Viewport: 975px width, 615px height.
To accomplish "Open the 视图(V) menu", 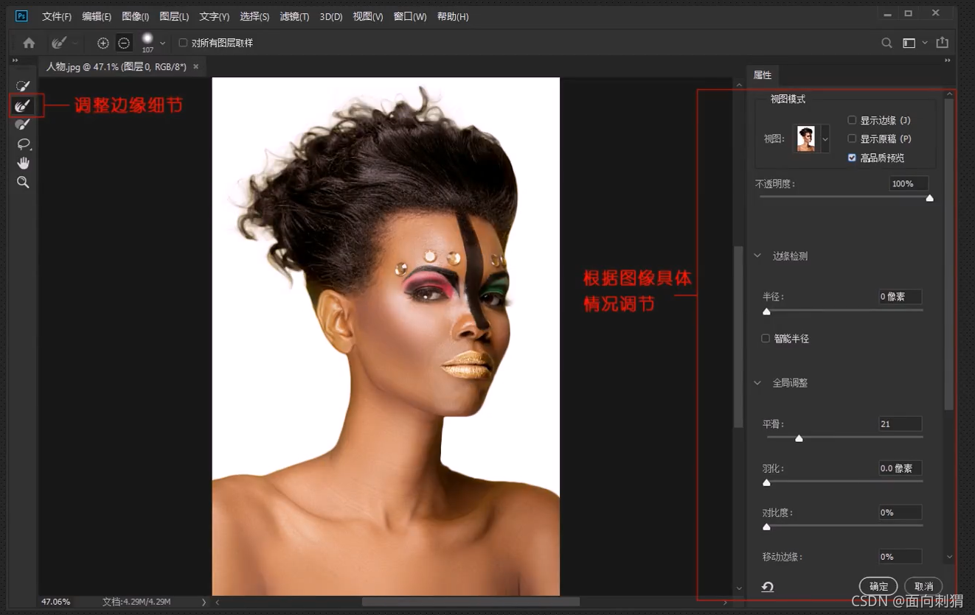I will pos(368,16).
